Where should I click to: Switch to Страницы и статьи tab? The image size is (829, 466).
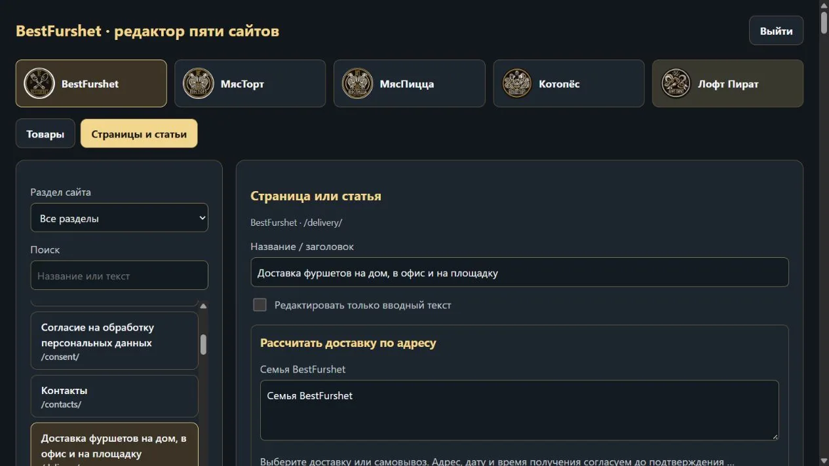click(x=139, y=134)
